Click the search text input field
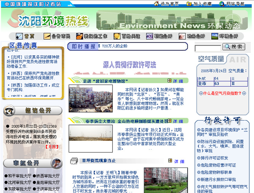 click(x=208, y=48)
